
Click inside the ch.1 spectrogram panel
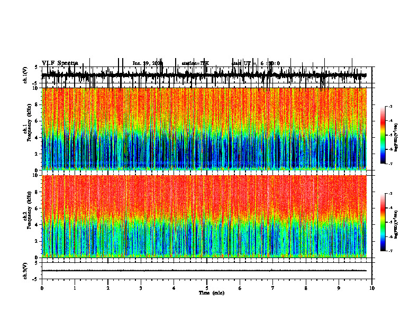click(204, 129)
